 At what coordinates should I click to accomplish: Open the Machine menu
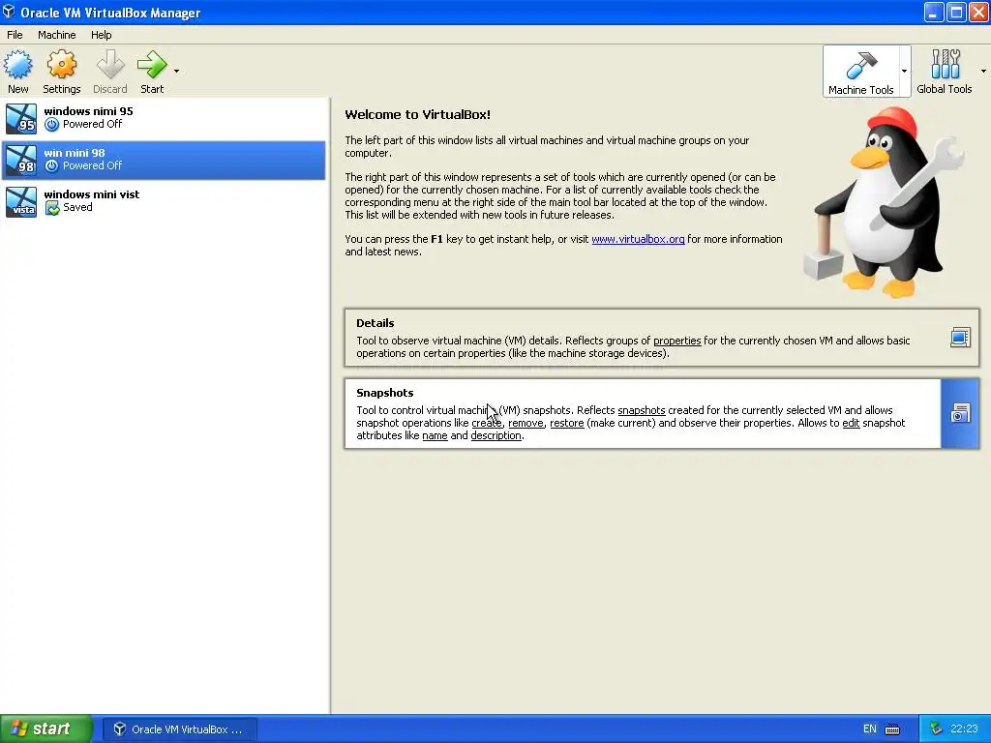pyautogui.click(x=56, y=35)
